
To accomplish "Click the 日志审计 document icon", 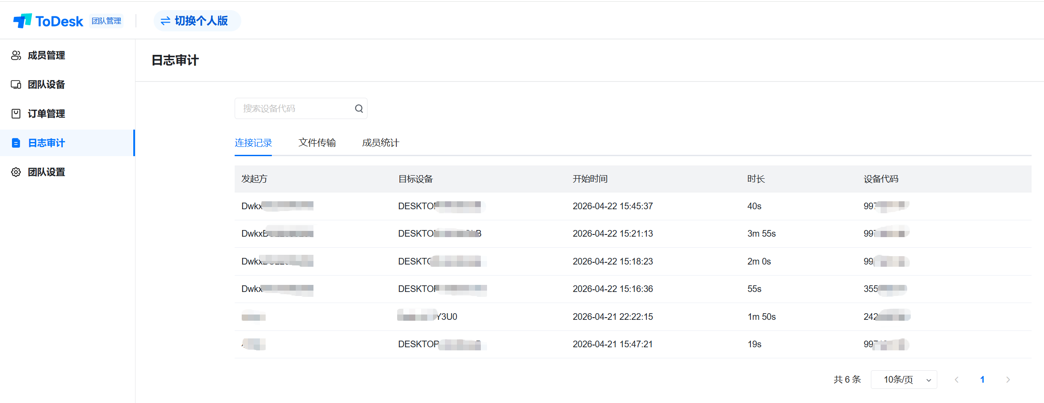I will click(x=16, y=143).
